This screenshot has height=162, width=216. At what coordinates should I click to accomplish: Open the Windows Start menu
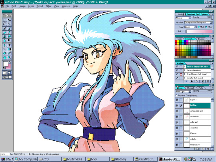(7, 159)
